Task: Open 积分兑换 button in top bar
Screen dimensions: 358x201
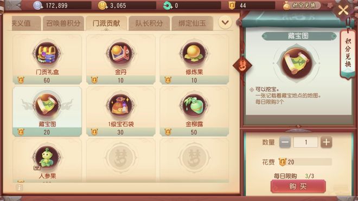Action: coord(301,5)
